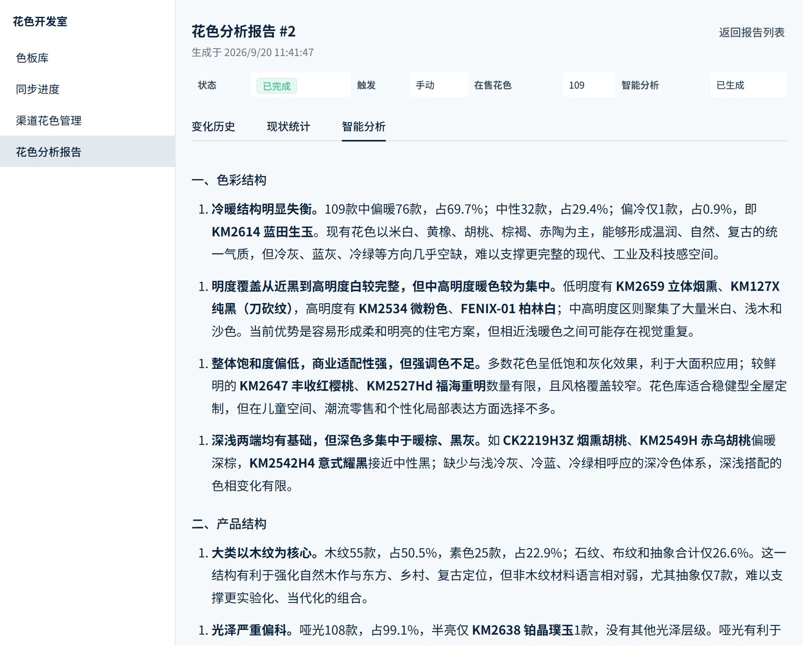The width and height of the screenshot is (803, 646).
Task: Click bold text KM2534 微粉色
Action: 403,308
